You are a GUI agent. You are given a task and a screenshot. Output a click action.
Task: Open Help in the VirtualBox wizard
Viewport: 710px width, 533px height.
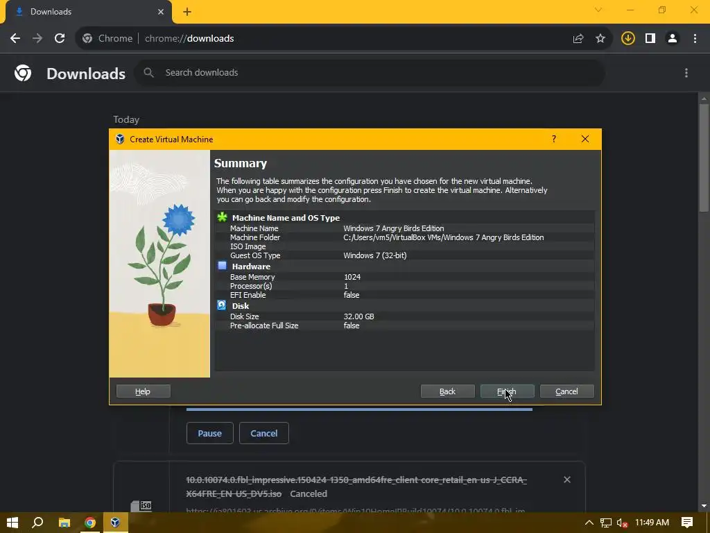143,391
